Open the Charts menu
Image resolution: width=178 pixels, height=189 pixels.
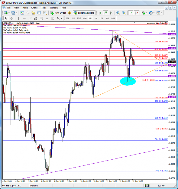pyautogui.click(x=34, y=8)
